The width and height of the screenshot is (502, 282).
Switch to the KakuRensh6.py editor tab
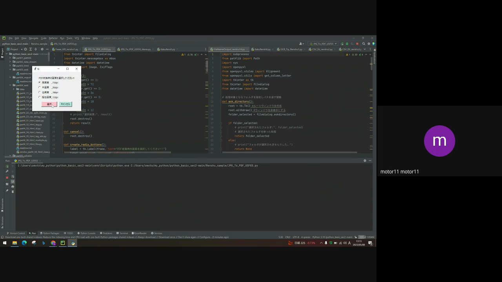(262, 49)
